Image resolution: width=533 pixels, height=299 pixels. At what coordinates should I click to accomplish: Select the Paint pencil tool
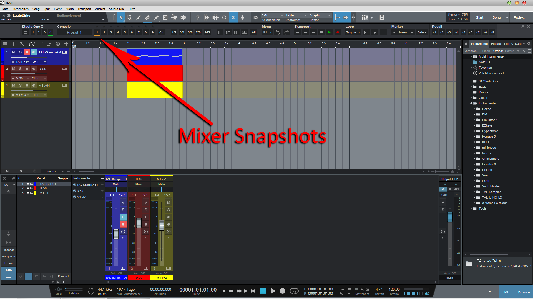point(156,17)
